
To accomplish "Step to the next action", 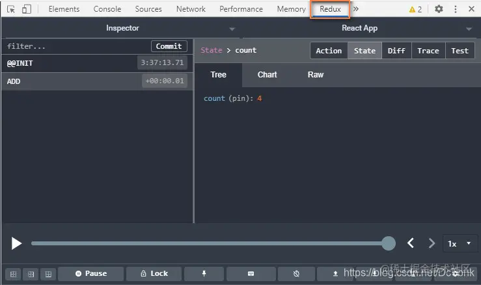I will [432, 243].
